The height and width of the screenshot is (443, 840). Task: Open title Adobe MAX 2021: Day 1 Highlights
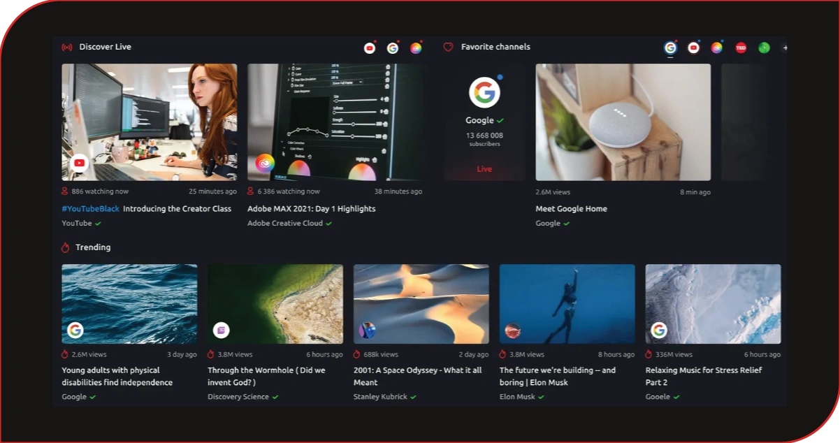tap(311, 209)
